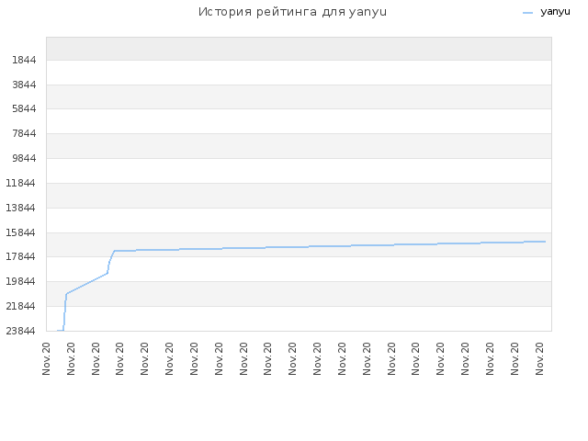Select the 19844 y-axis label
This screenshot has width=588, height=441.
coord(20,281)
